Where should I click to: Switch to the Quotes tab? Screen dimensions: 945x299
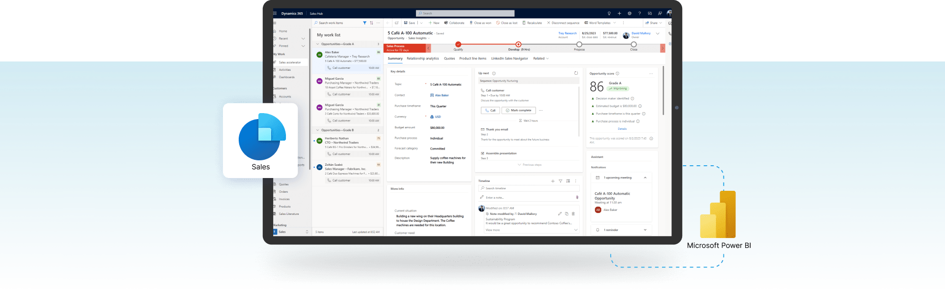[x=449, y=59]
